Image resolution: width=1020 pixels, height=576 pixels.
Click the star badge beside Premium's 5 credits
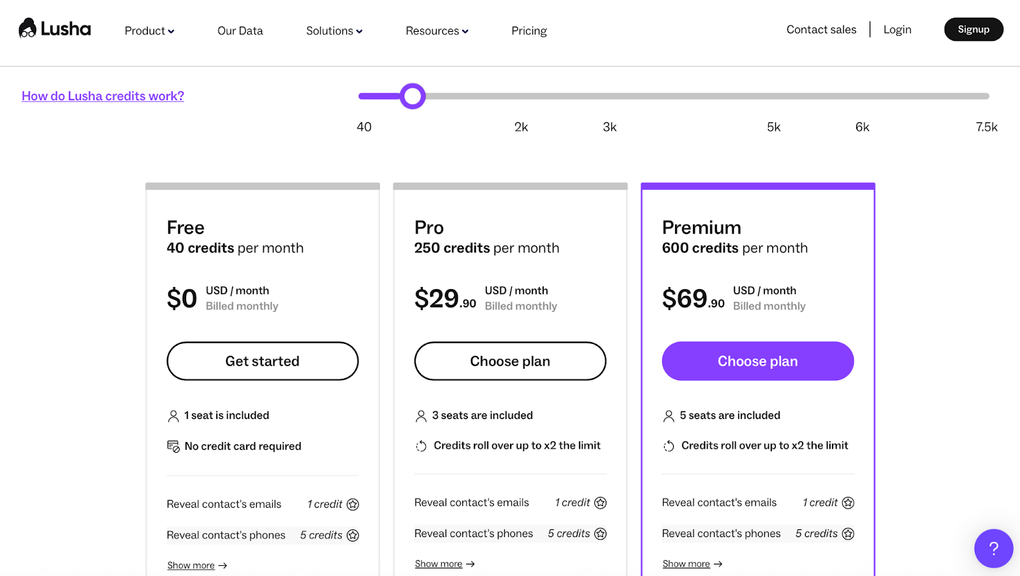[x=848, y=533]
